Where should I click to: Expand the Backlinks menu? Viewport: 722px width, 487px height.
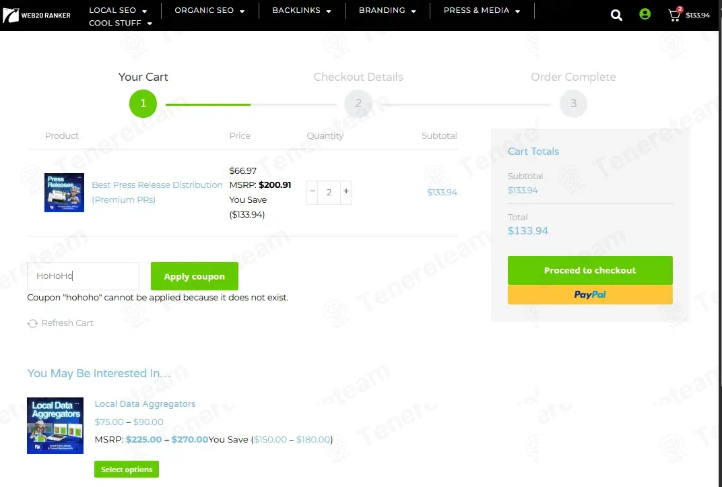pyautogui.click(x=302, y=10)
